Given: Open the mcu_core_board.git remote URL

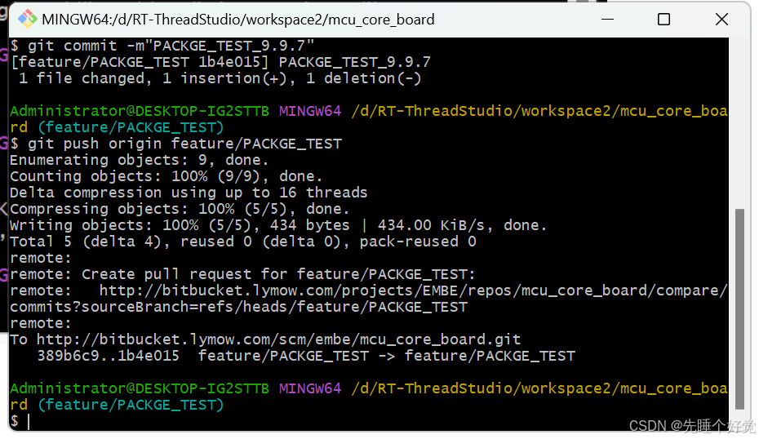Looking at the screenshot, I should pos(279,339).
